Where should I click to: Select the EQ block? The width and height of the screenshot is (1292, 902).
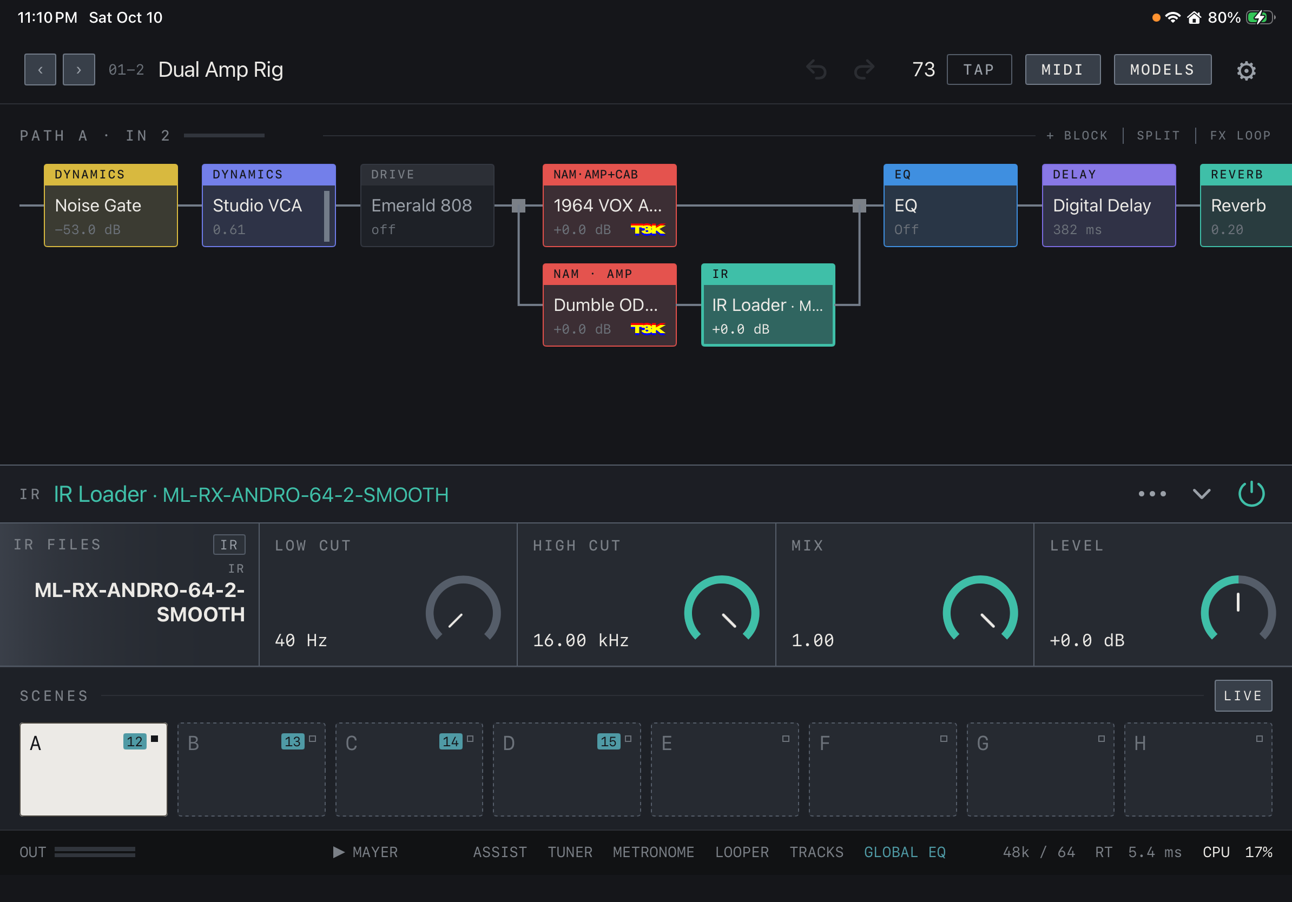951,205
